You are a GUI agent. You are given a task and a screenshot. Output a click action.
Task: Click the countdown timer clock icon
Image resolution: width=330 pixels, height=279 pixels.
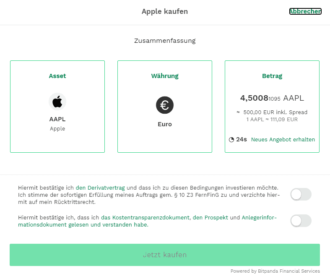coord(231,140)
